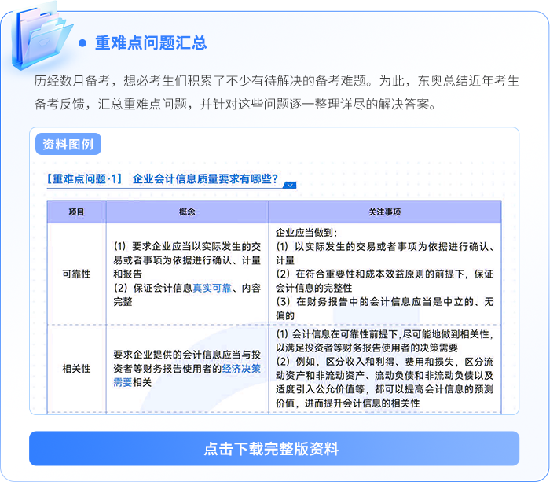The image size is (550, 482).
Task: Select the 资料图例 tab label
Action: tap(68, 145)
